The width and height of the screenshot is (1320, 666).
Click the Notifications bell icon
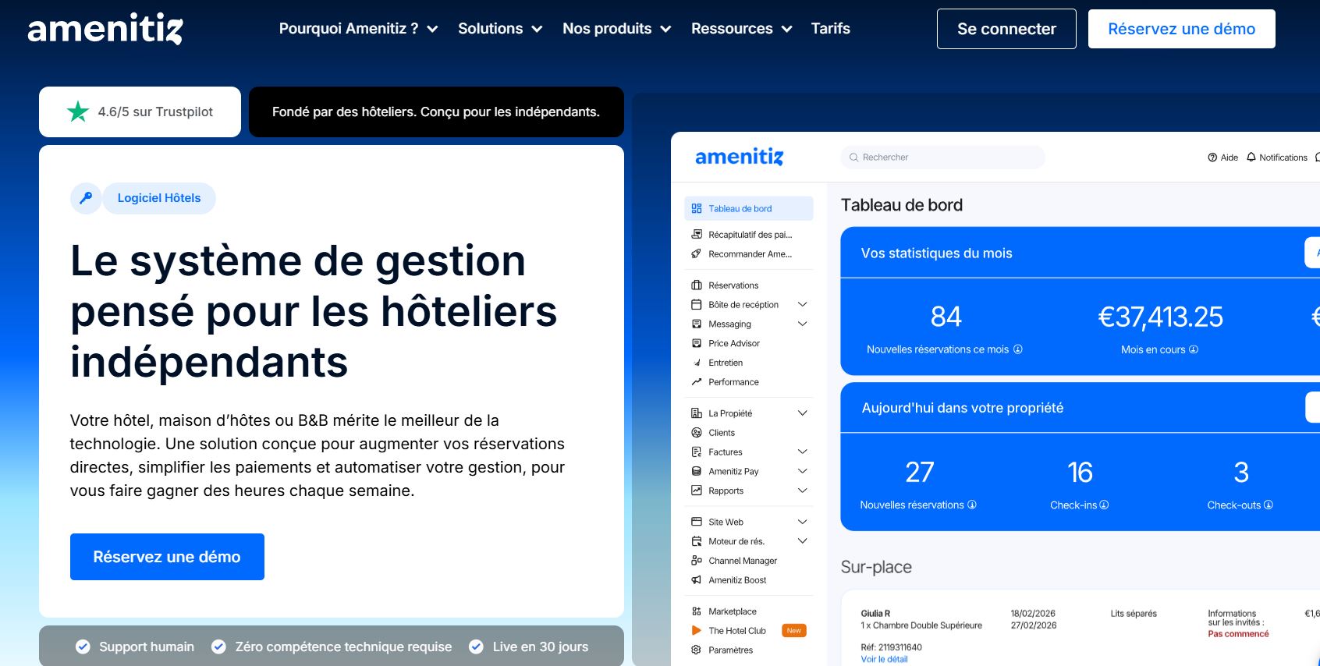click(1251, 157)
